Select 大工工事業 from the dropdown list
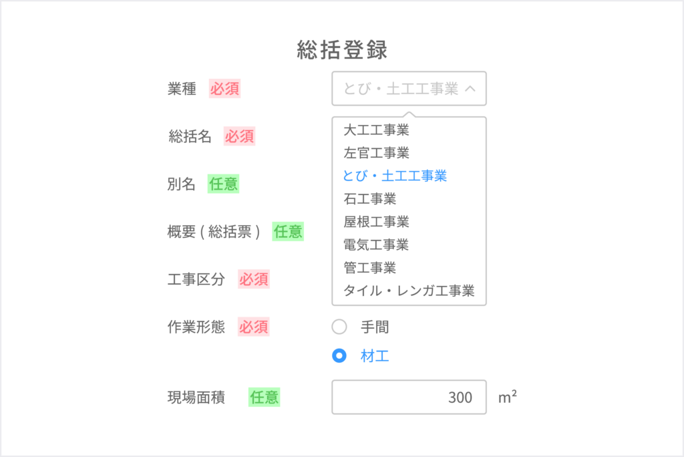 pos(376,130)
